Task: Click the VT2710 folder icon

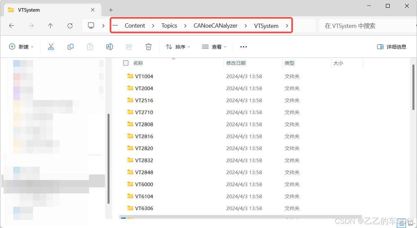Action: click(x=130, y=112)
